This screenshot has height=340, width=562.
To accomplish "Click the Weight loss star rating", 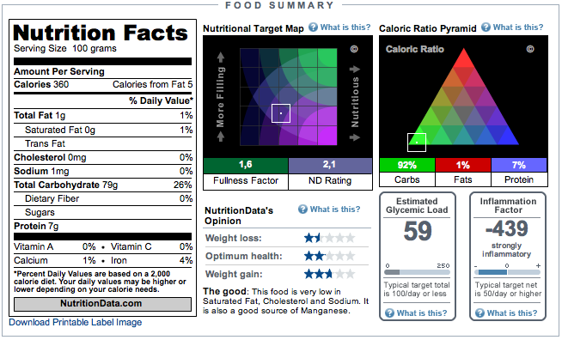I will point(329,238).
